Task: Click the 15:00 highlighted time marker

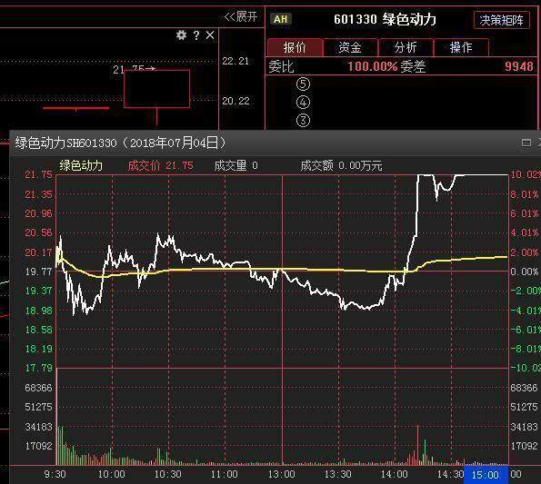Action: (486, 475)
